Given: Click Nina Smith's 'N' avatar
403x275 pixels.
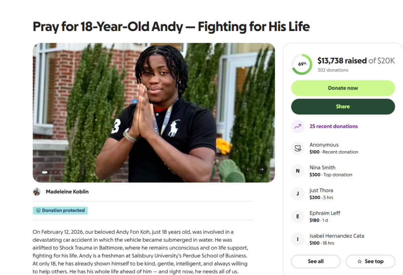Looking at the screenshot, I should tap(298, 171).
